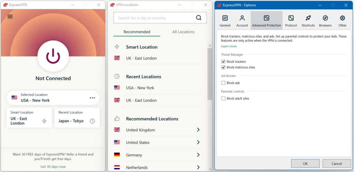Open the General options tab

(225, 21)
